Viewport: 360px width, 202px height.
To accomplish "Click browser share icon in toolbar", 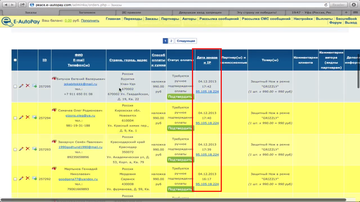I will pyautogui.click(x=22, y=5).
